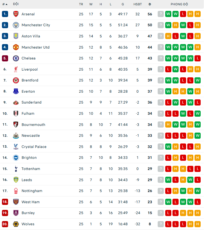Open the Manchester Utd team link
This screenshot has height=230, width=204.
click(x=35, y=47)
